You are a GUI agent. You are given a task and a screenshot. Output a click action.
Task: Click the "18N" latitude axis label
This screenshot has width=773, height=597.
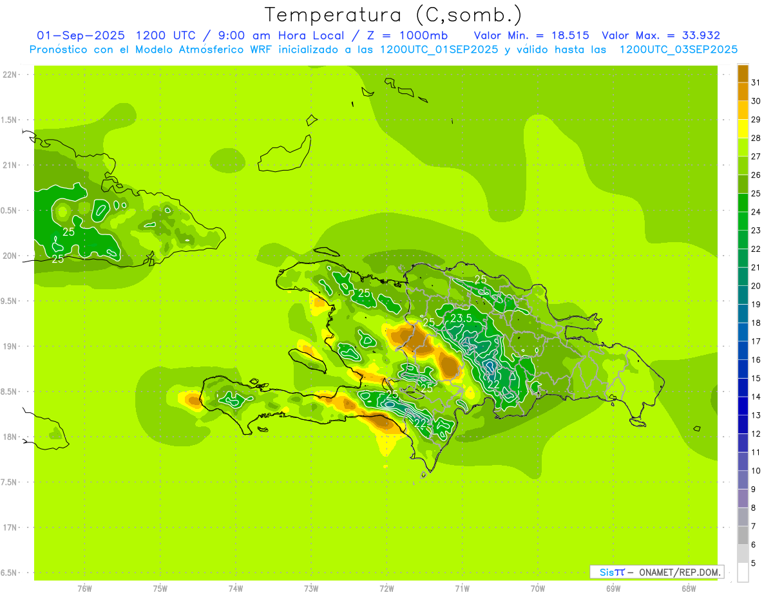[x=10, y=437]
